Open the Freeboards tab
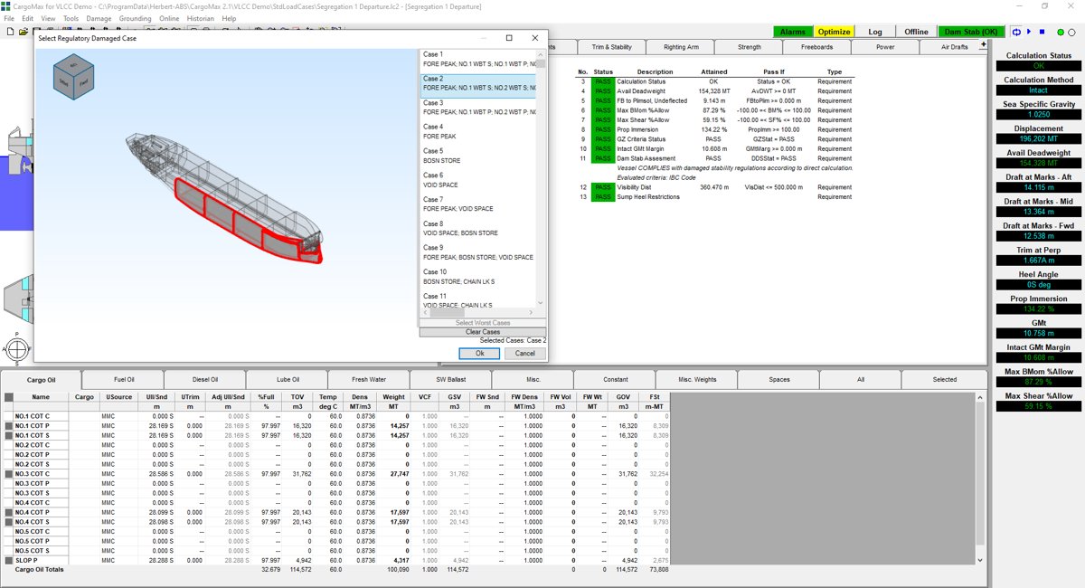Image resolution: width=1085 pixels, height=588 pixels. tap(816, 46)
